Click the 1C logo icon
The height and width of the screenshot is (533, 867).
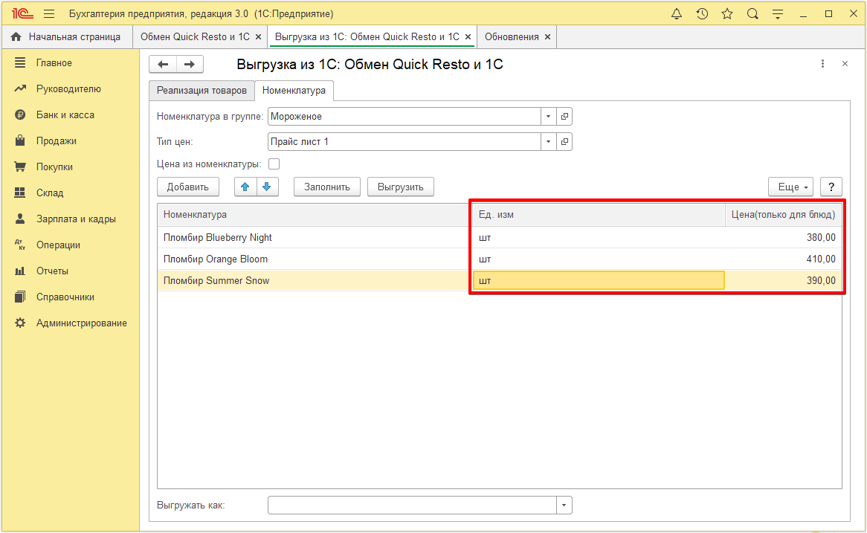22,14
